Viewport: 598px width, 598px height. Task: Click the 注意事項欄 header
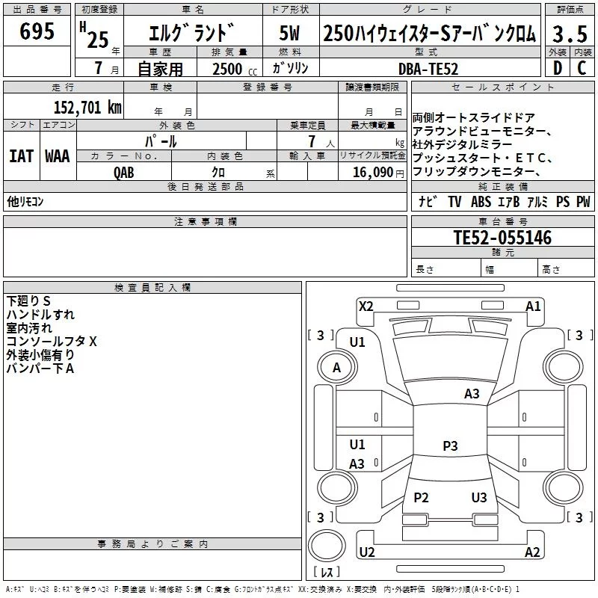tap(205, 221)
